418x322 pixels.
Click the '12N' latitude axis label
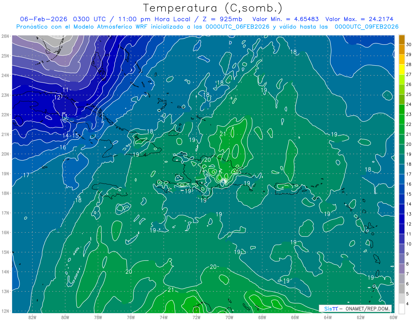(x=5, y=311)
